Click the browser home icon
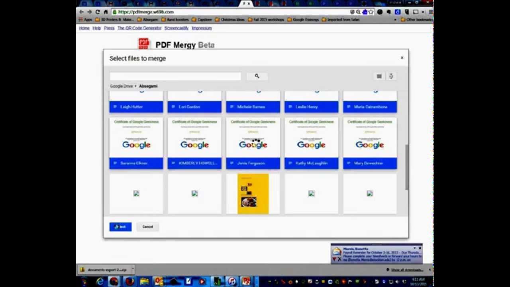This screenshot has width=510, height=287. tap(106, 12)
